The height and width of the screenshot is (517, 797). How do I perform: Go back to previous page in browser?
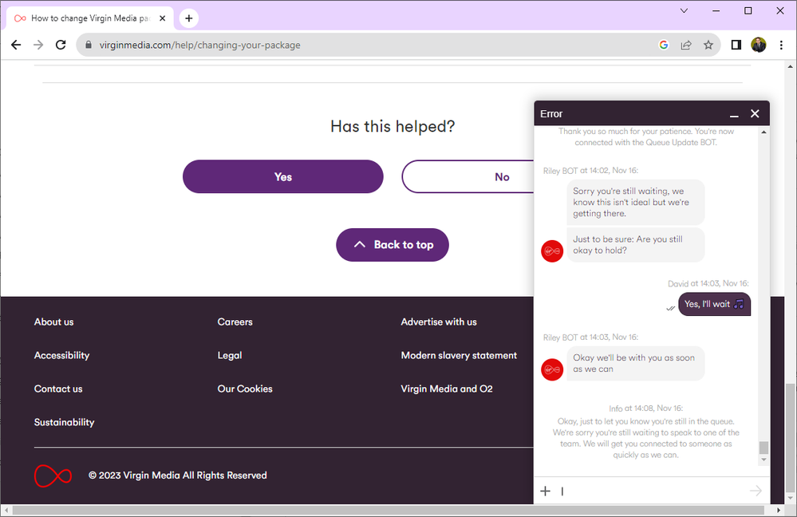pos(16,45)
